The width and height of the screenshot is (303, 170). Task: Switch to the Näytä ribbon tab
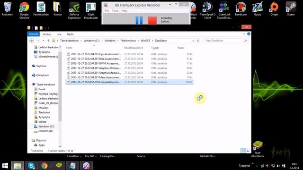70,34
